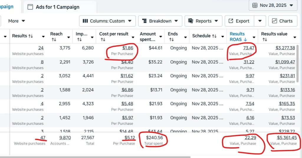This screenshot has width=302, height=158.
Task: Click the $1.86 cost per purchase value
Action: (127, 48)
